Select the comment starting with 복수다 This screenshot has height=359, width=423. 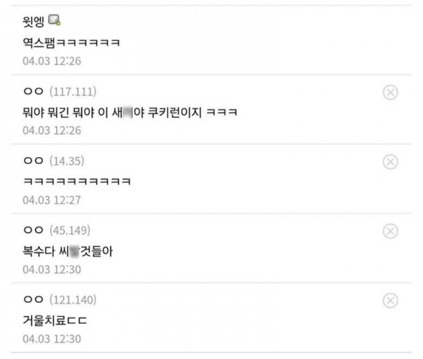pos(68,251)
